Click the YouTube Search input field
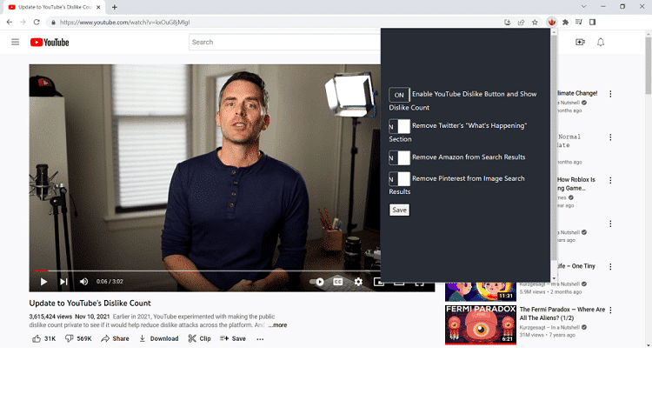652x407 pixels. pos(285,42)
